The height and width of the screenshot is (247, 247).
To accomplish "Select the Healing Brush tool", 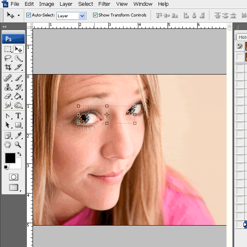I will [x=7, y=78].
